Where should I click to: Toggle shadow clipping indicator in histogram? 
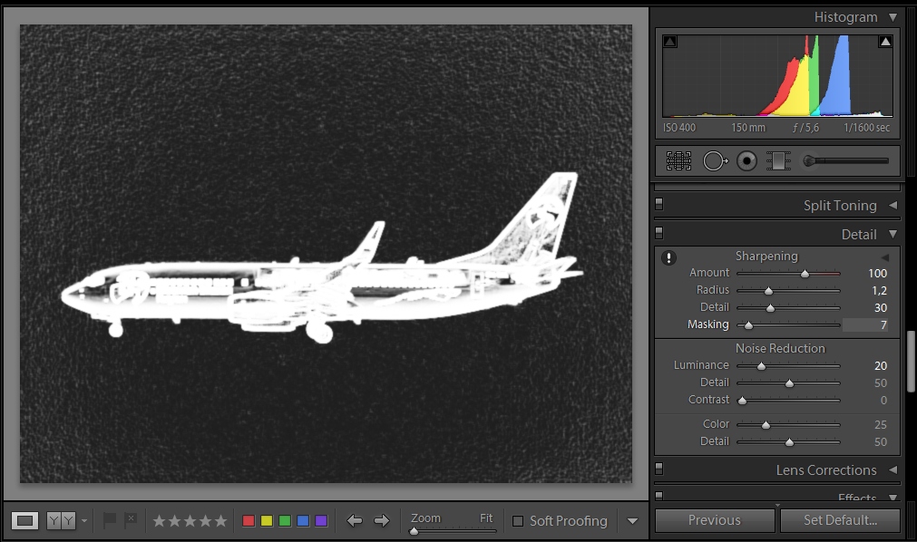point(670,42)
